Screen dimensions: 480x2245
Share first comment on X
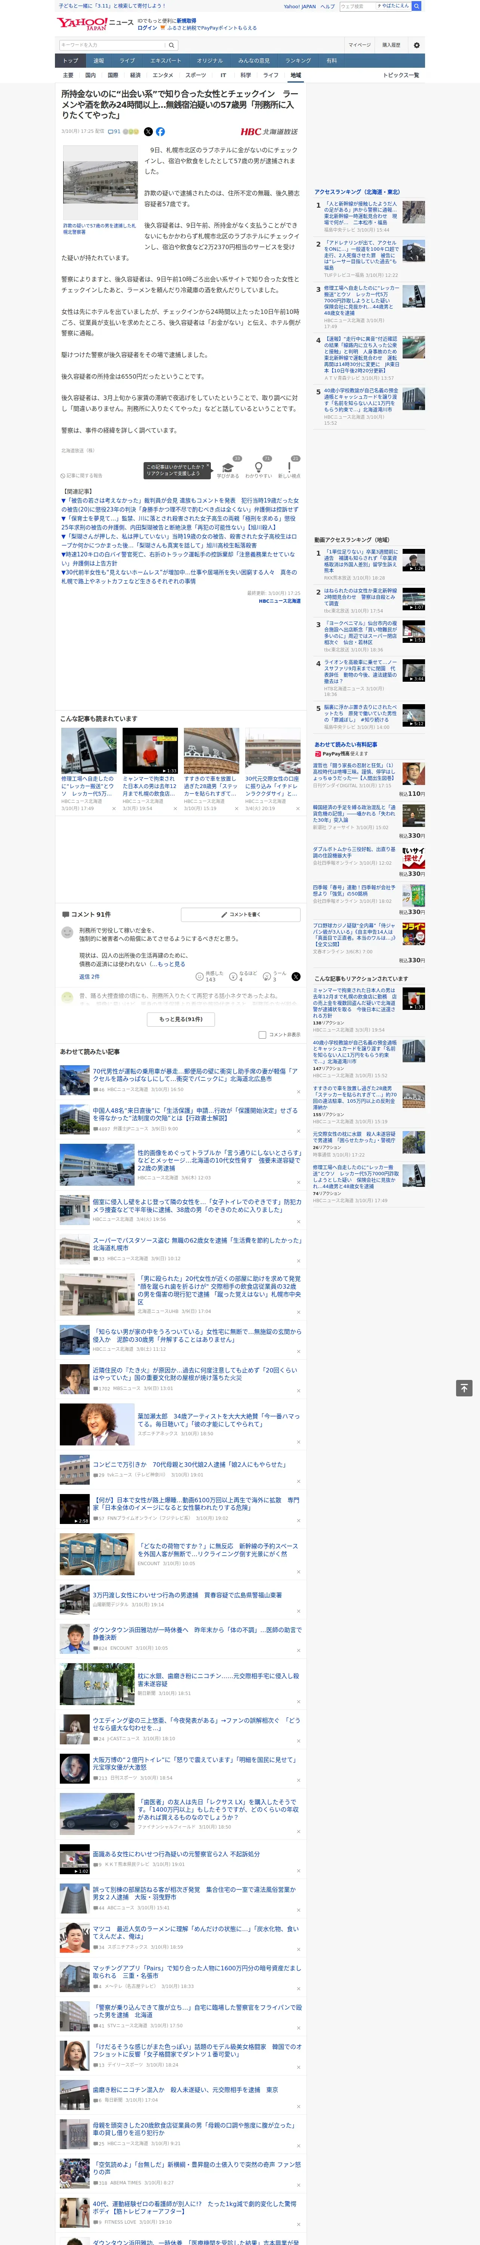(x=295, y=976)
